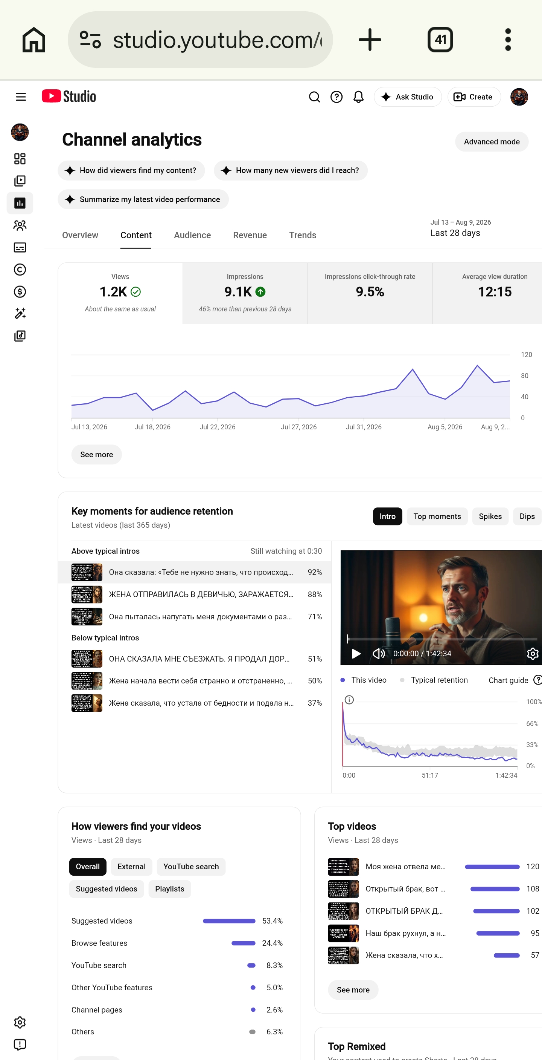Open the Community sidebar icon
Screen dimensions: 542x1060
point(20,225)
